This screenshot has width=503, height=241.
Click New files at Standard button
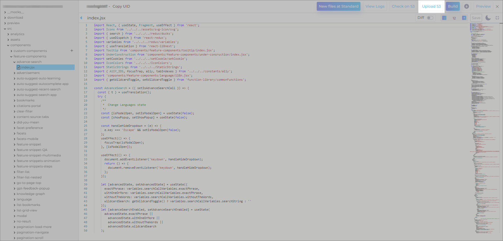[x=338, y=6]
